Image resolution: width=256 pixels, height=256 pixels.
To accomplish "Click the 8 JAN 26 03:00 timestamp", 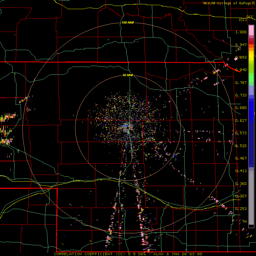I will 184,254.
